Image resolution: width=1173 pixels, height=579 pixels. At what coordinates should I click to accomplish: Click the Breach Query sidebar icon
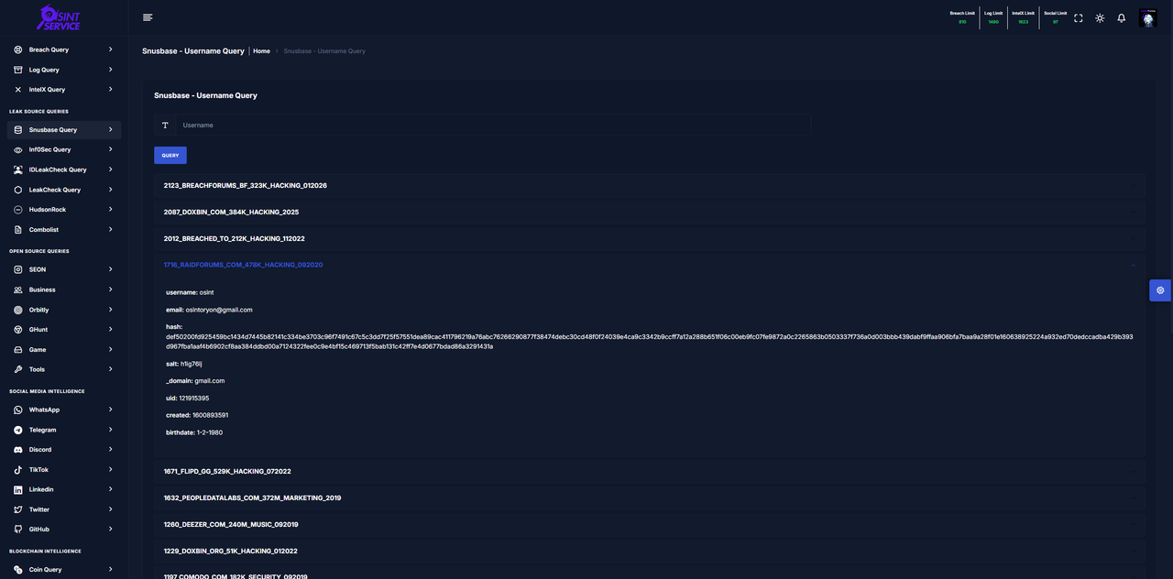[18, 49]
